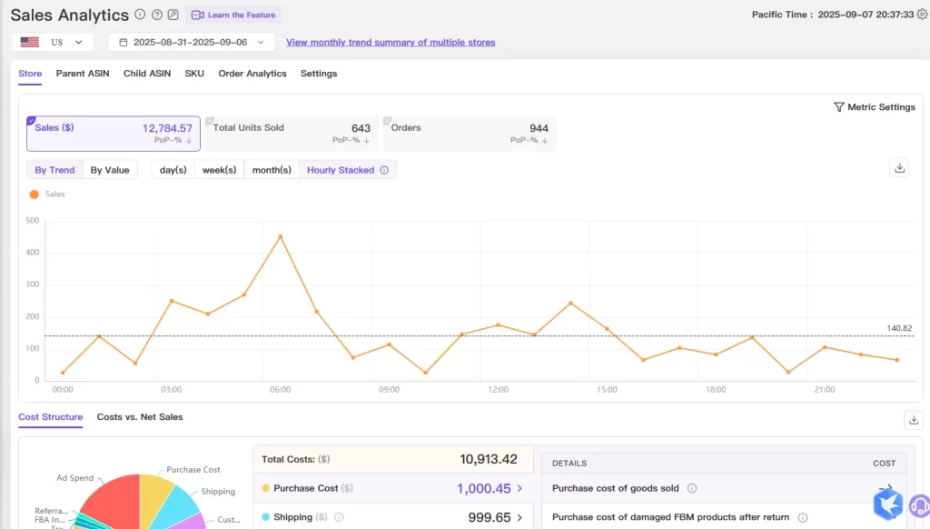The height and width of the screenshot is (529, 930).
Task: Set chart granularity to day(s)
Action: (x=173, y=170)
